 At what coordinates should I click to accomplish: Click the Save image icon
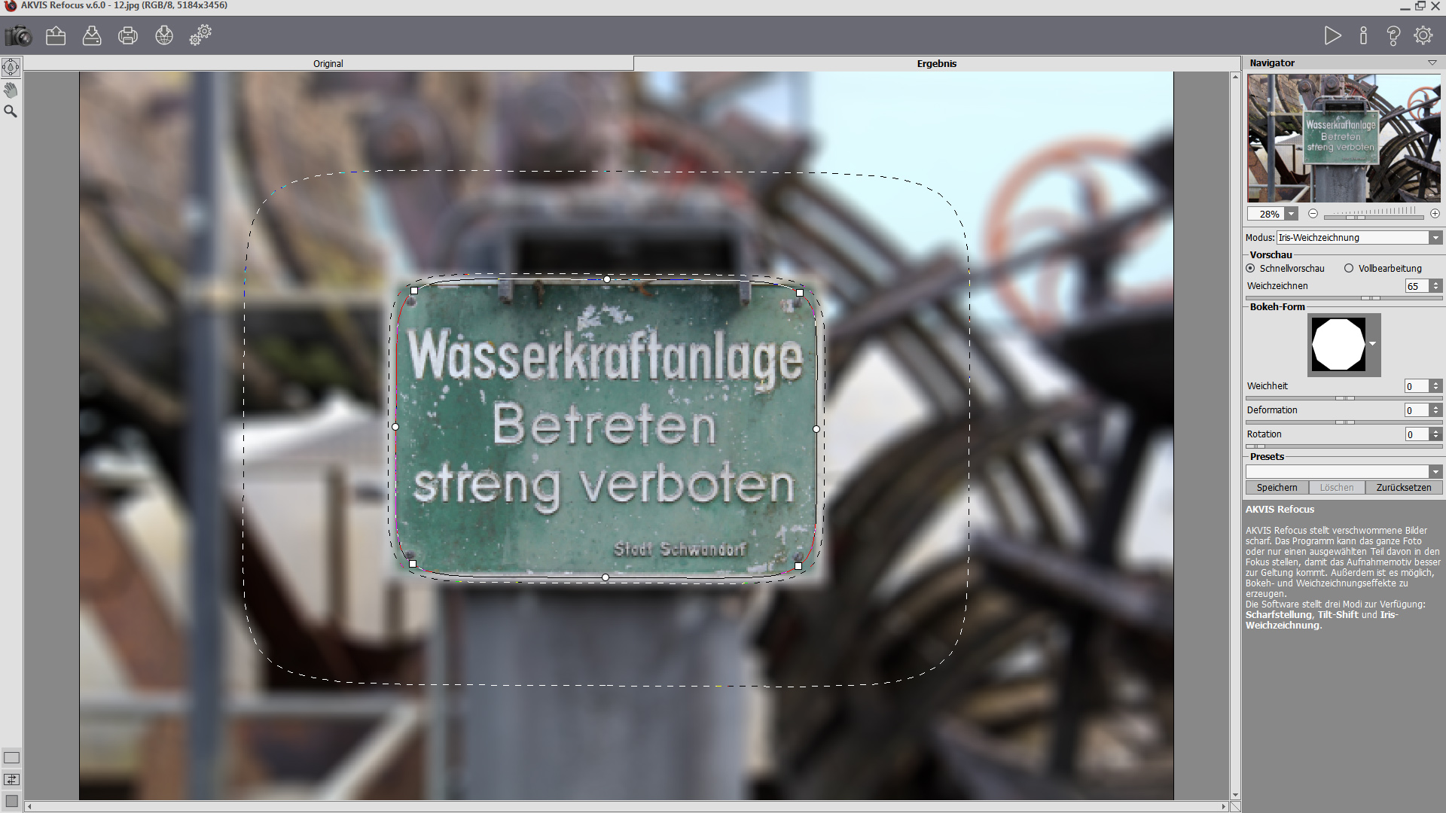pyautogui.click(x=92, y=35)
